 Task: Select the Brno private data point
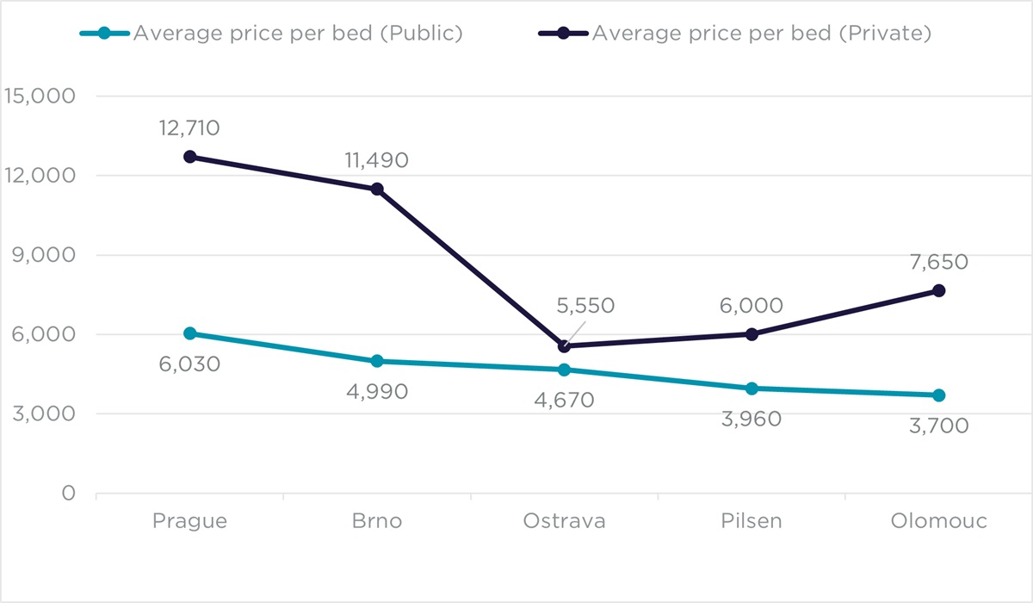tap(377, 190)
